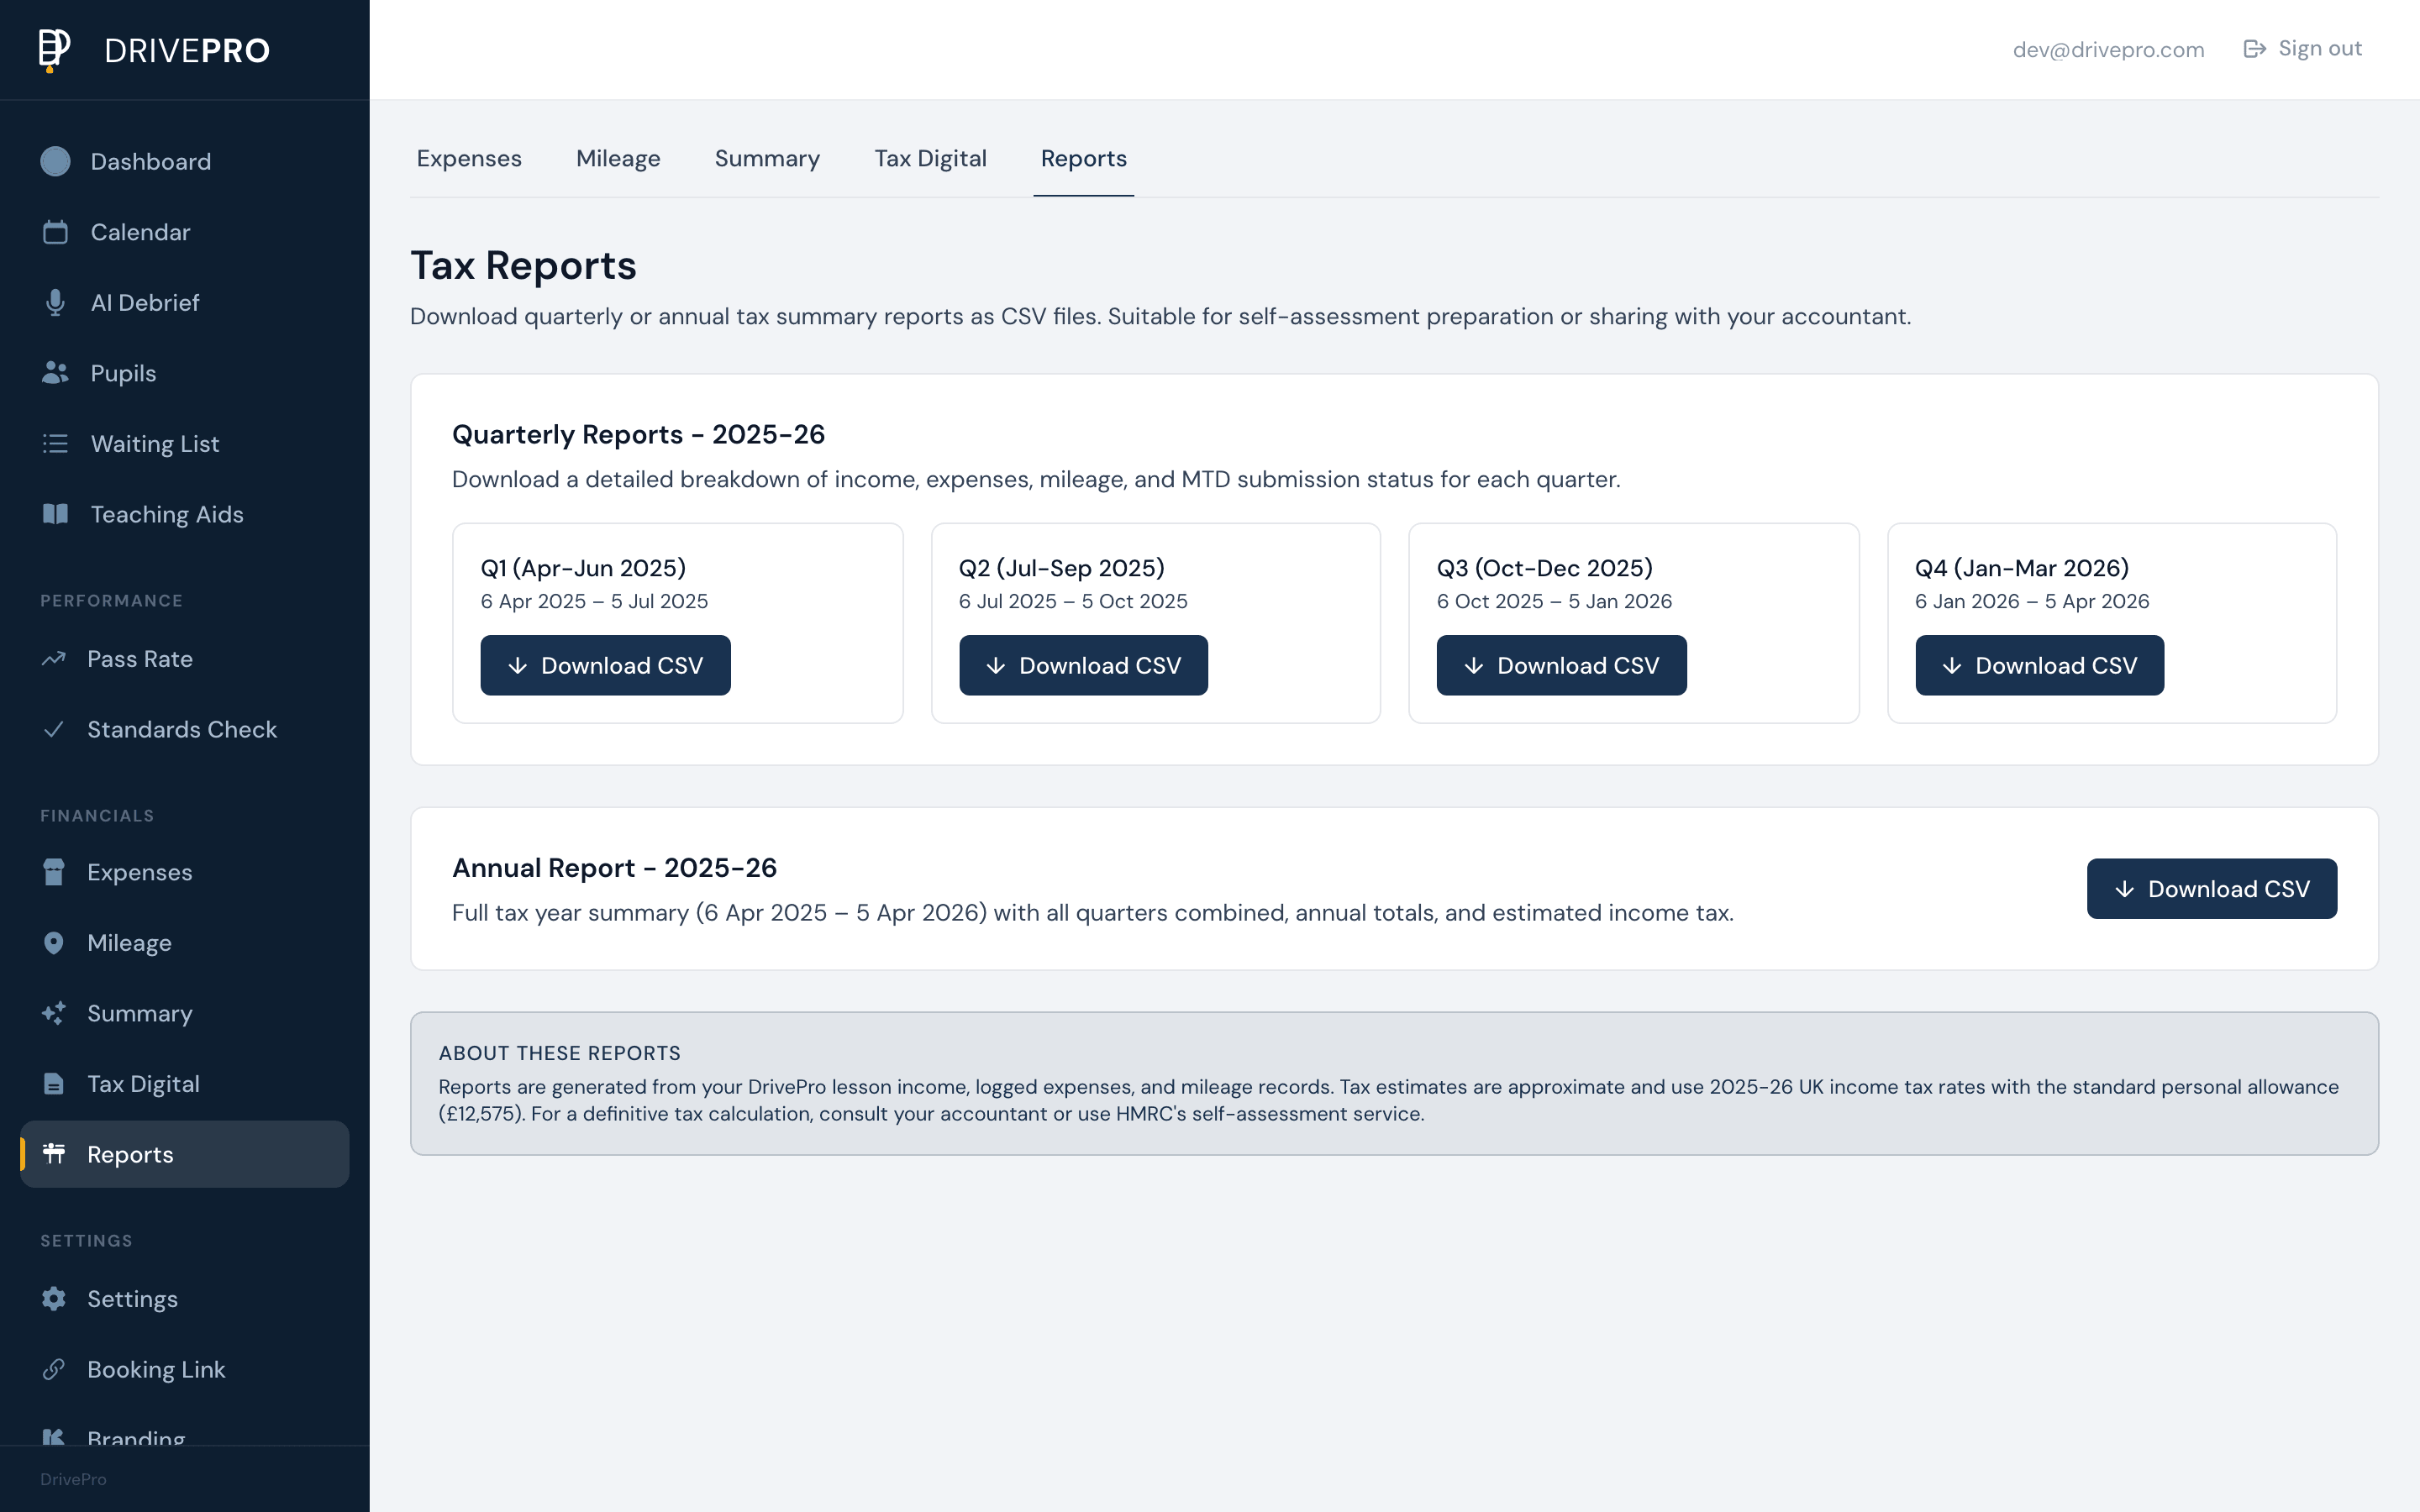
Task: Open the Tax Digital tab
Action: point(930,158)
